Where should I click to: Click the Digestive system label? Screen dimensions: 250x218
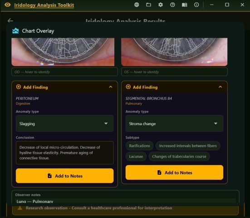click(x=23, y=104)
